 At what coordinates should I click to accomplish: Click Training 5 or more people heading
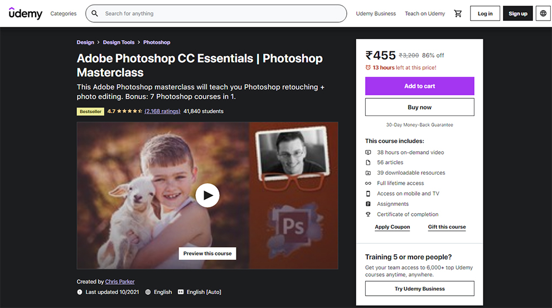408,257
